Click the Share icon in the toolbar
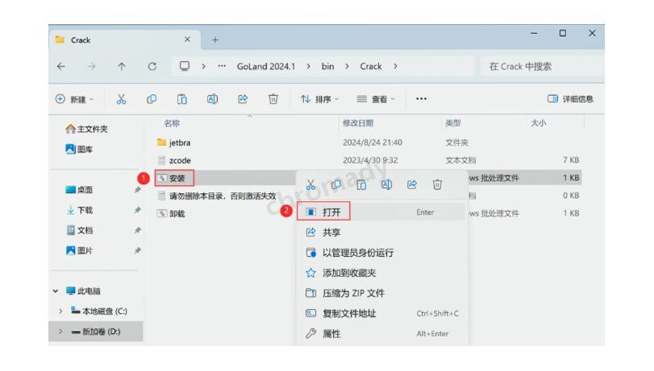Screen dimensions: 654x371 pos(243,99)
